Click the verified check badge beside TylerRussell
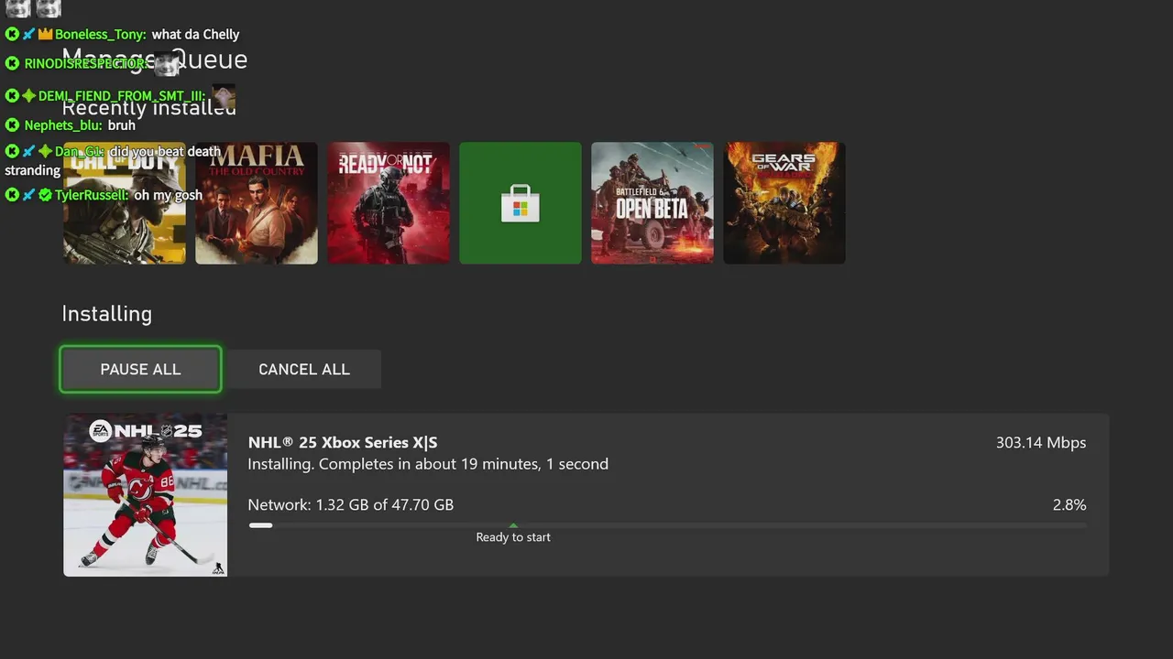The height and width of the screenshot is (659, 1173). 45,195
